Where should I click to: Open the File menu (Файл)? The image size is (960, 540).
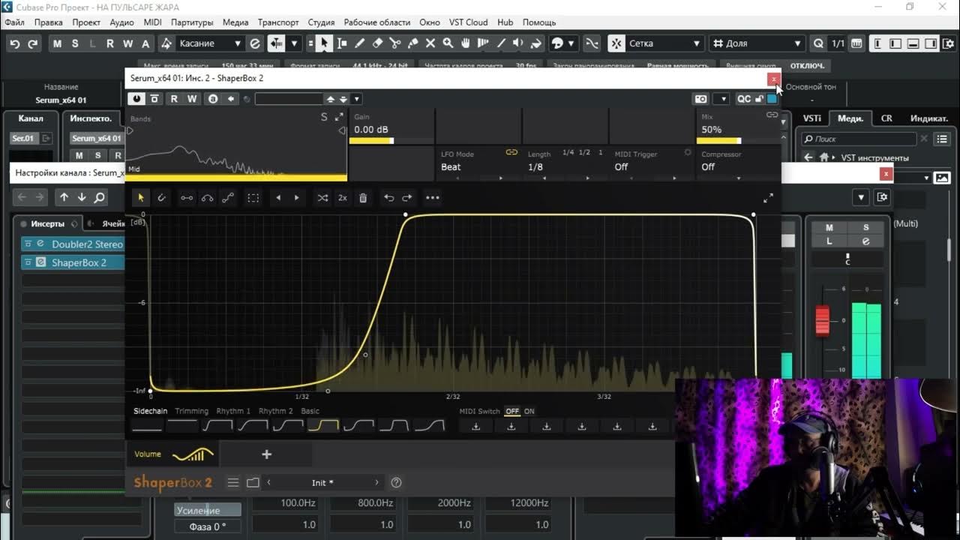point(14,22)
